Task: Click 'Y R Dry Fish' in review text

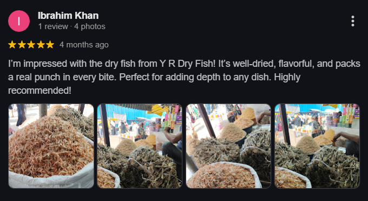Action: 187,64
